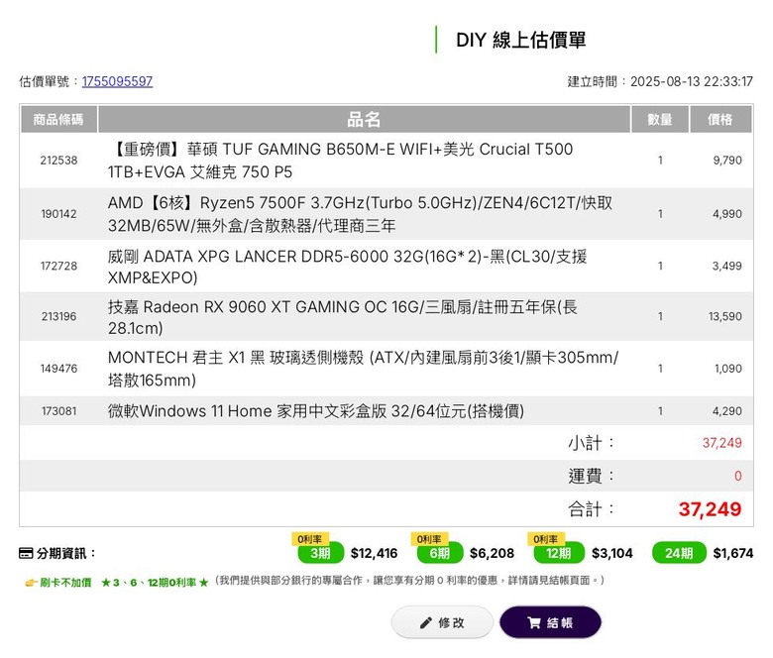The height and width of the screenshot is (658, 773).
Task: Click the Radeon RX 9060 XT item name
Action: pyautogui.click(x=342, y=317)
